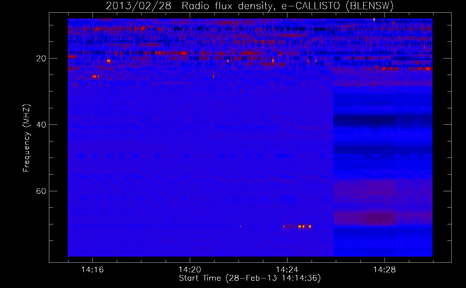This screenshot has height=288, width=466.
Task: Click the bright burst cluster near 14:24 at about 70 MHz
Action: pos(297,227)
